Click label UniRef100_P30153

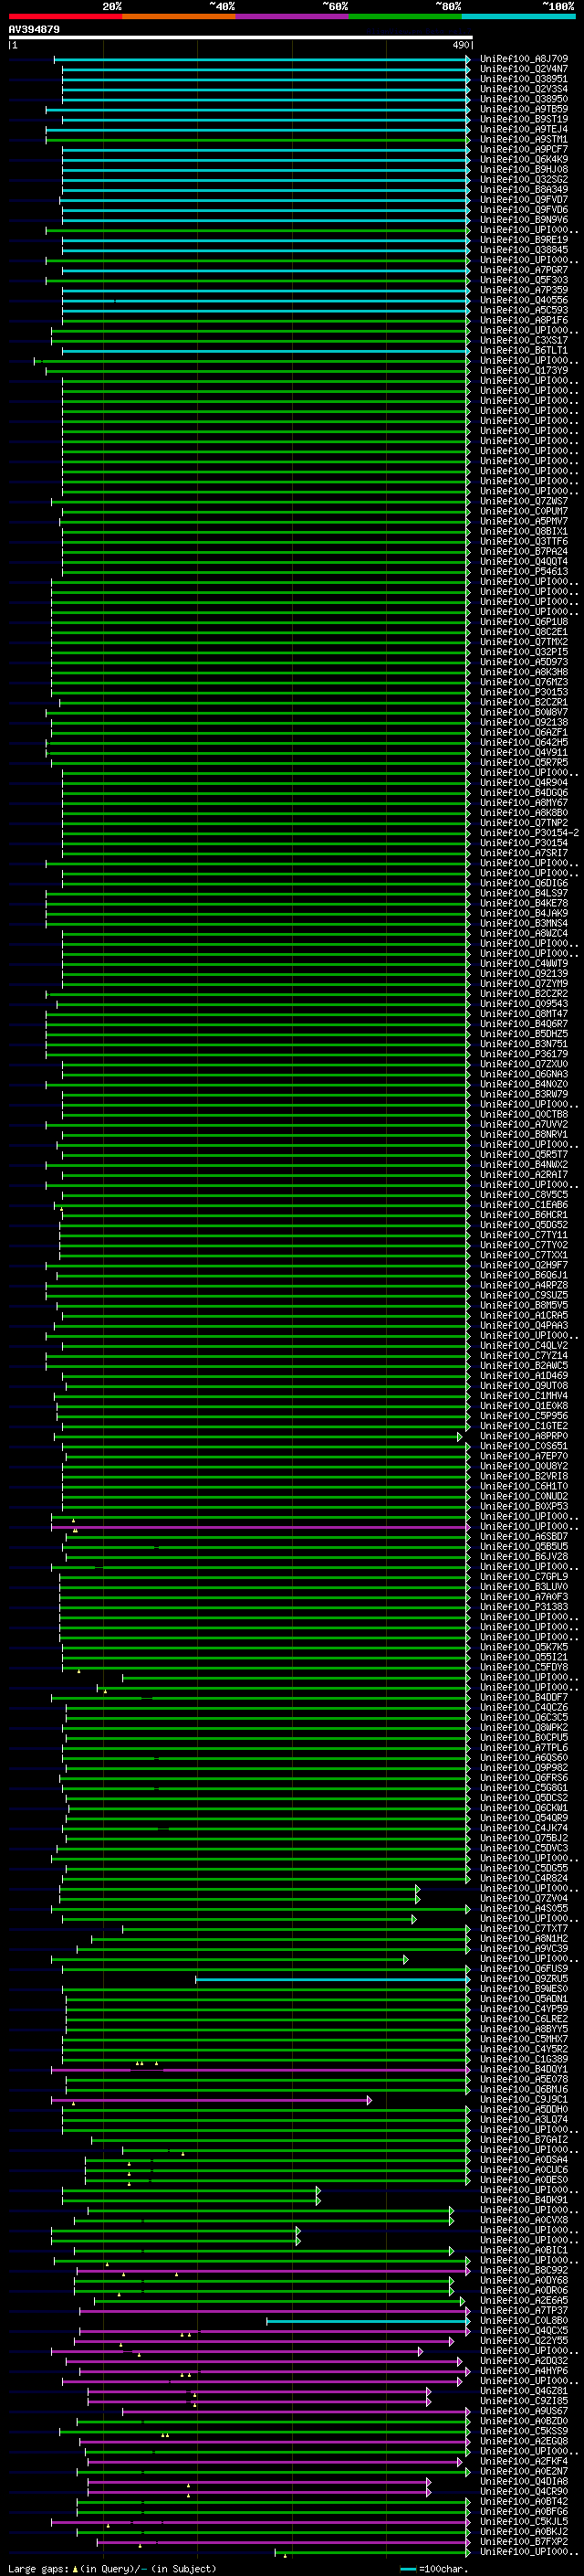(524, 692)
